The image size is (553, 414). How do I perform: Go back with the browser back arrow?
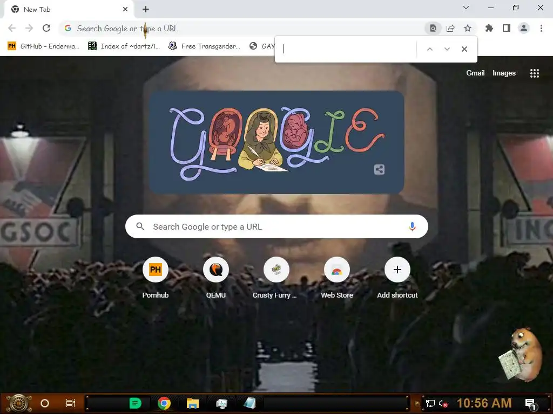coord(12,28)
